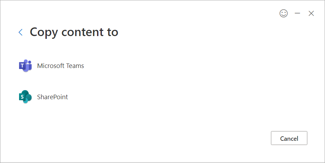
Task: Click the 'SharePoint' text label
Action: click(52, 97)
